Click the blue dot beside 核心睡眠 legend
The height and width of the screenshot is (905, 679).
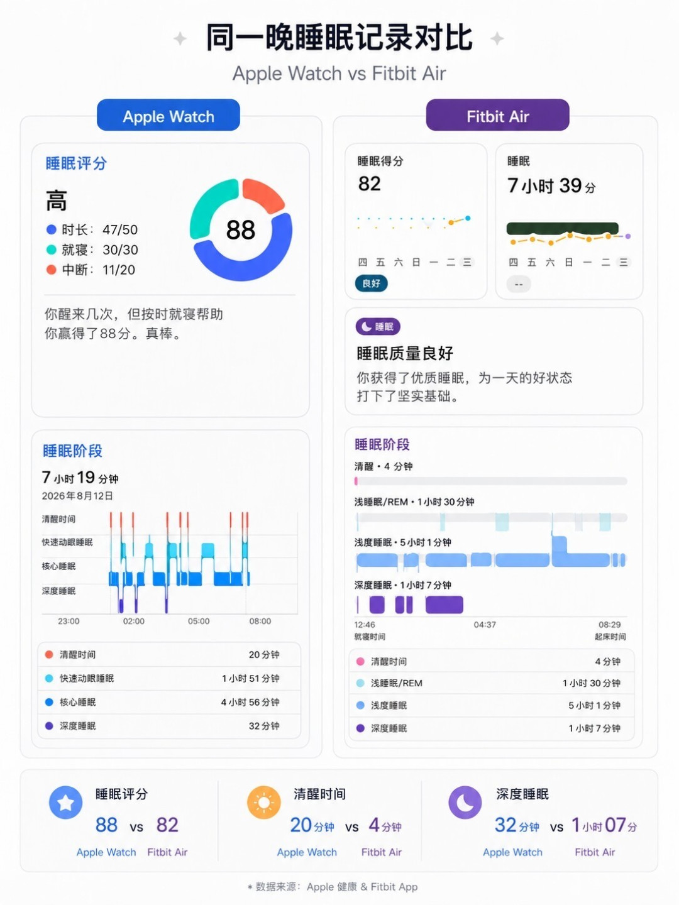(x=49, y=703)
